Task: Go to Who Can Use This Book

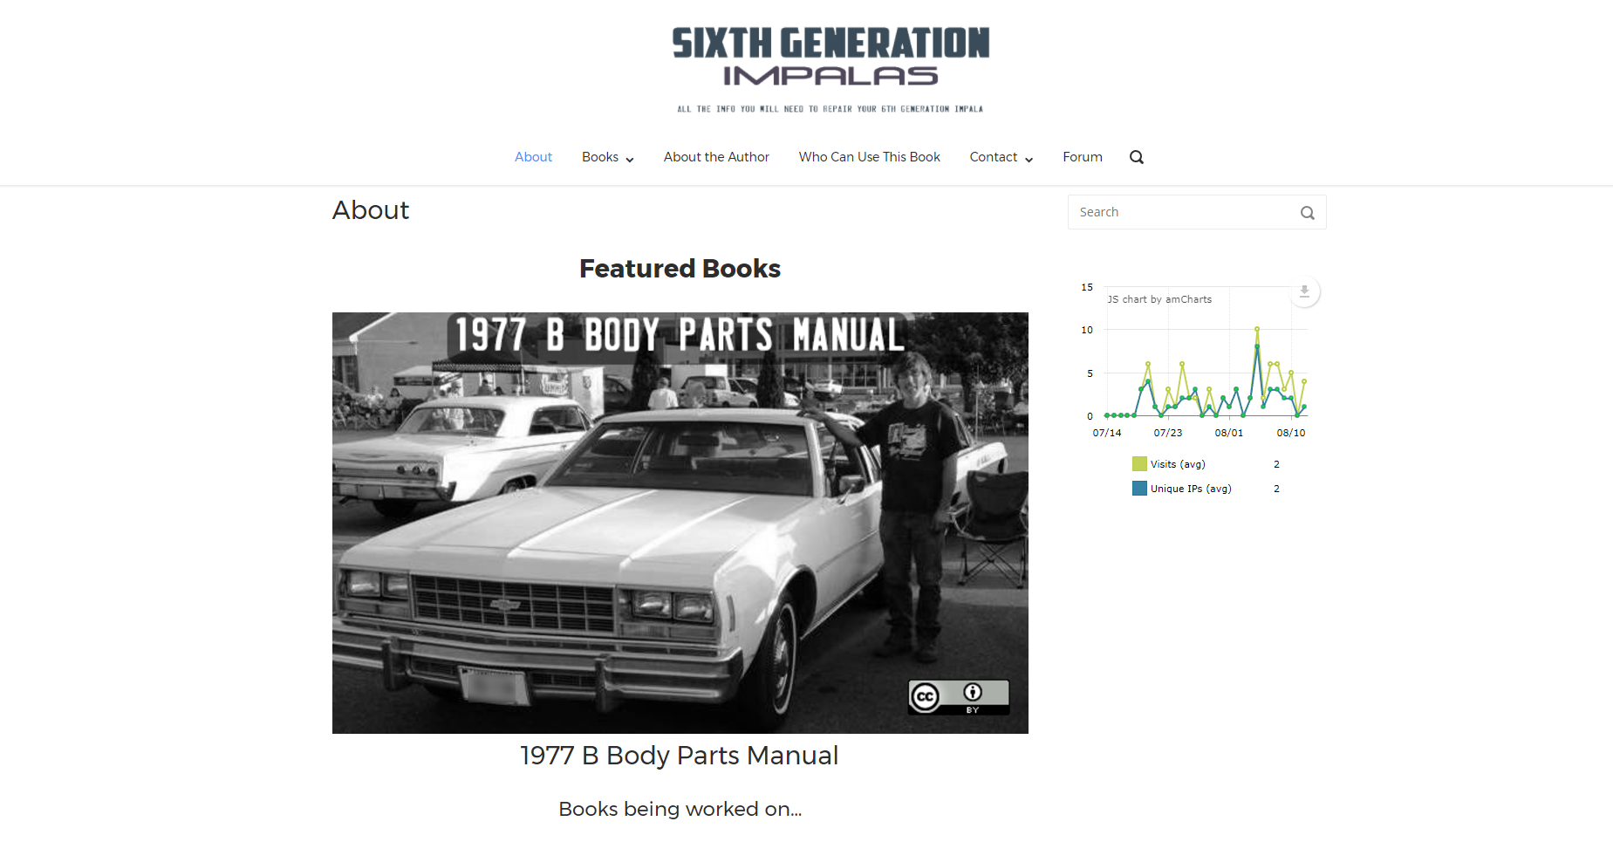Action: click(869, 157)
